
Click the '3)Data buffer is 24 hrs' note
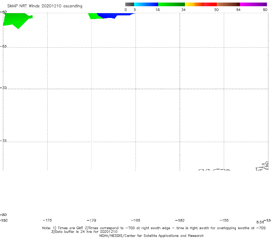pyautogui.click(x=84, y=232)
